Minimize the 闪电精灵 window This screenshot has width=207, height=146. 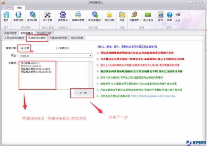[x=189, y=2]
